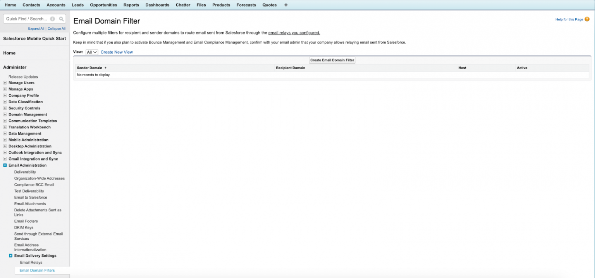Open the Chatter tab
The height and width of the screenshot is (278, 595).
point(182,5)
